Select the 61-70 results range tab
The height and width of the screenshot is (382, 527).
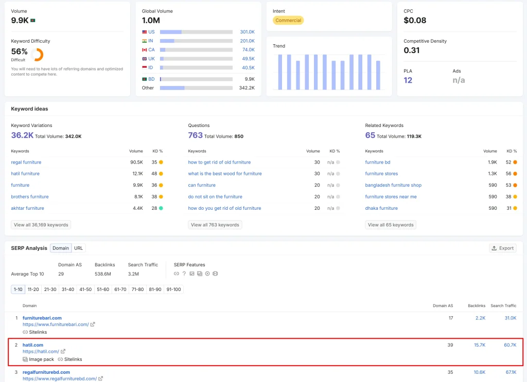point(120,289)
